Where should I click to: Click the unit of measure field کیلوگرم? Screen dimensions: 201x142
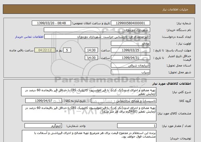(43, 126)
